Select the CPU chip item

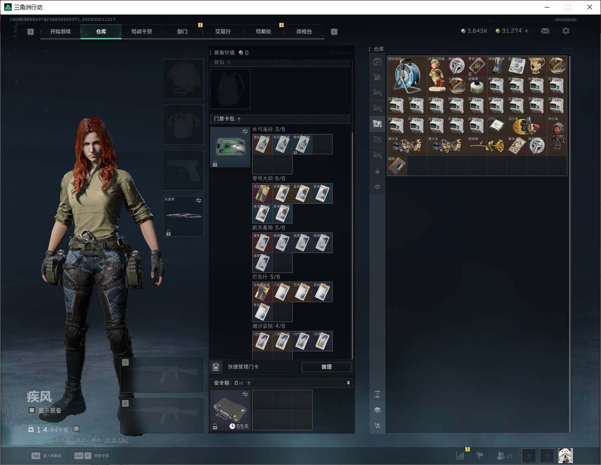[496, 126]
